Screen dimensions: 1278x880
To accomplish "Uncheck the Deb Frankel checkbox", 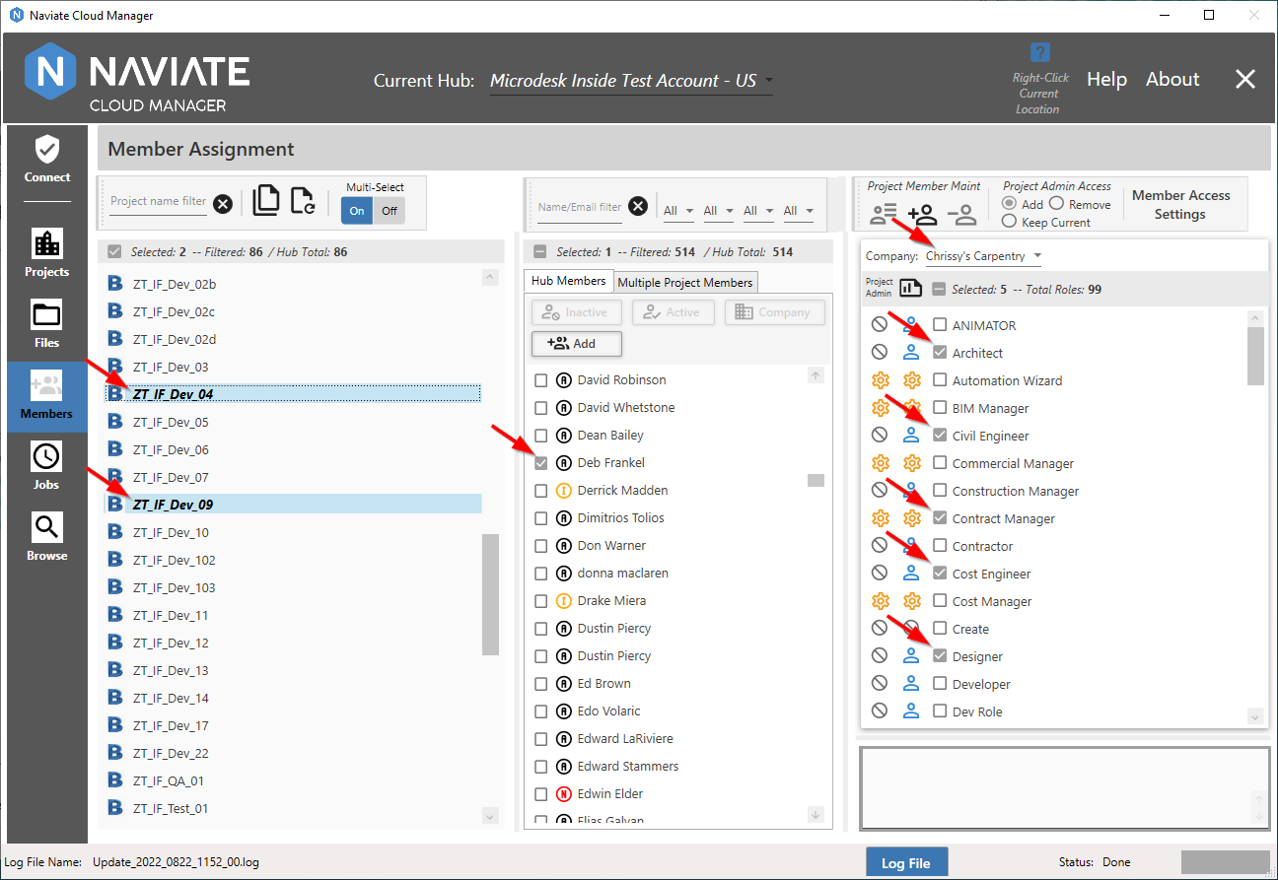I will 540,463.
